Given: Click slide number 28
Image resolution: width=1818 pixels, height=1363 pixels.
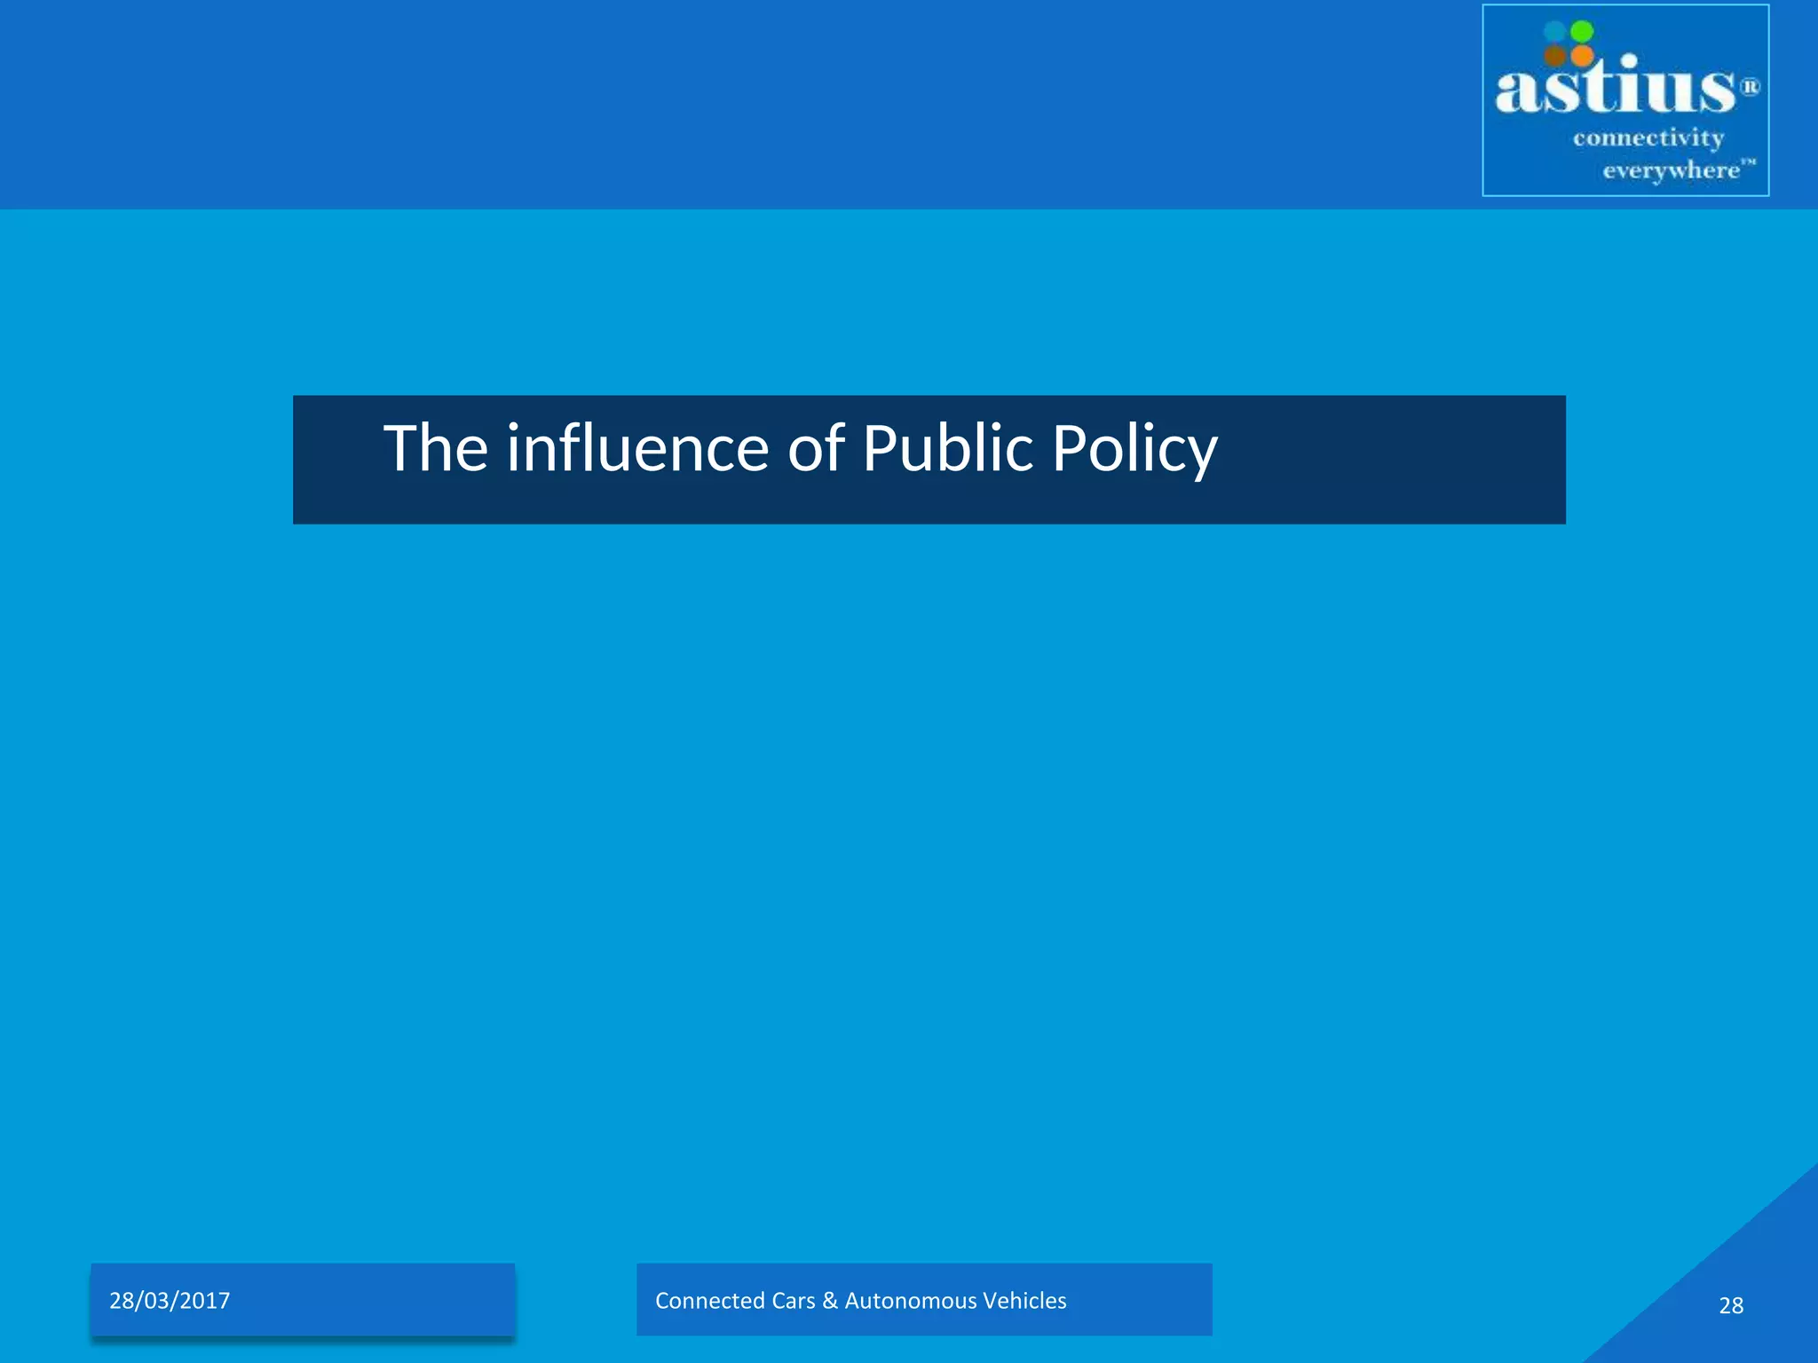Looking at the screenshot, I should point(1731,1305).
